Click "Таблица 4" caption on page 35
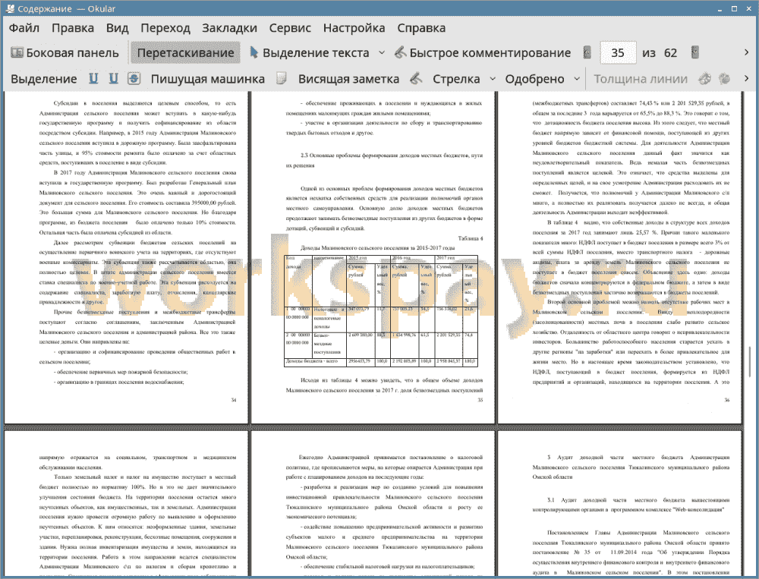The height and width of the screenshot is (579, 759). click(470, 238)
